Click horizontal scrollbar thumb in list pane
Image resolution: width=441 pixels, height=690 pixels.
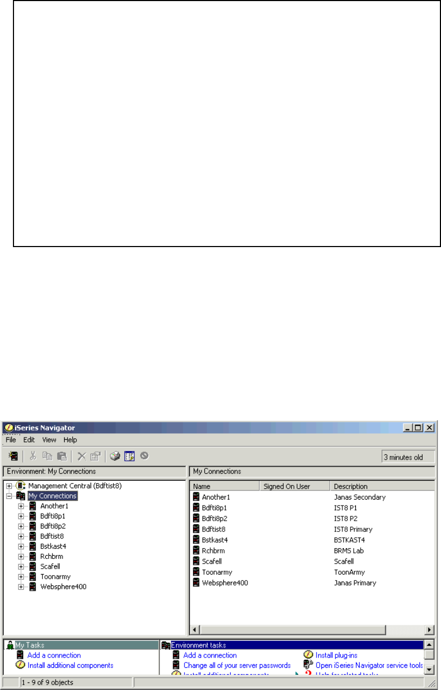(292, 630)
